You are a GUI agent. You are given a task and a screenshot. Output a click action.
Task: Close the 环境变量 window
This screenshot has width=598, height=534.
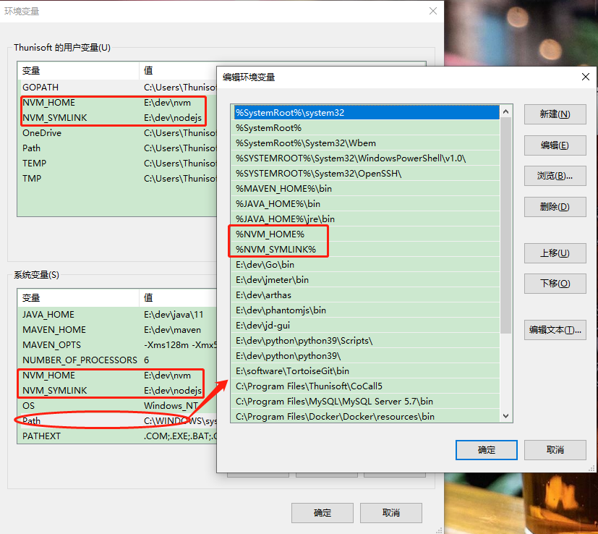(433, 11)
